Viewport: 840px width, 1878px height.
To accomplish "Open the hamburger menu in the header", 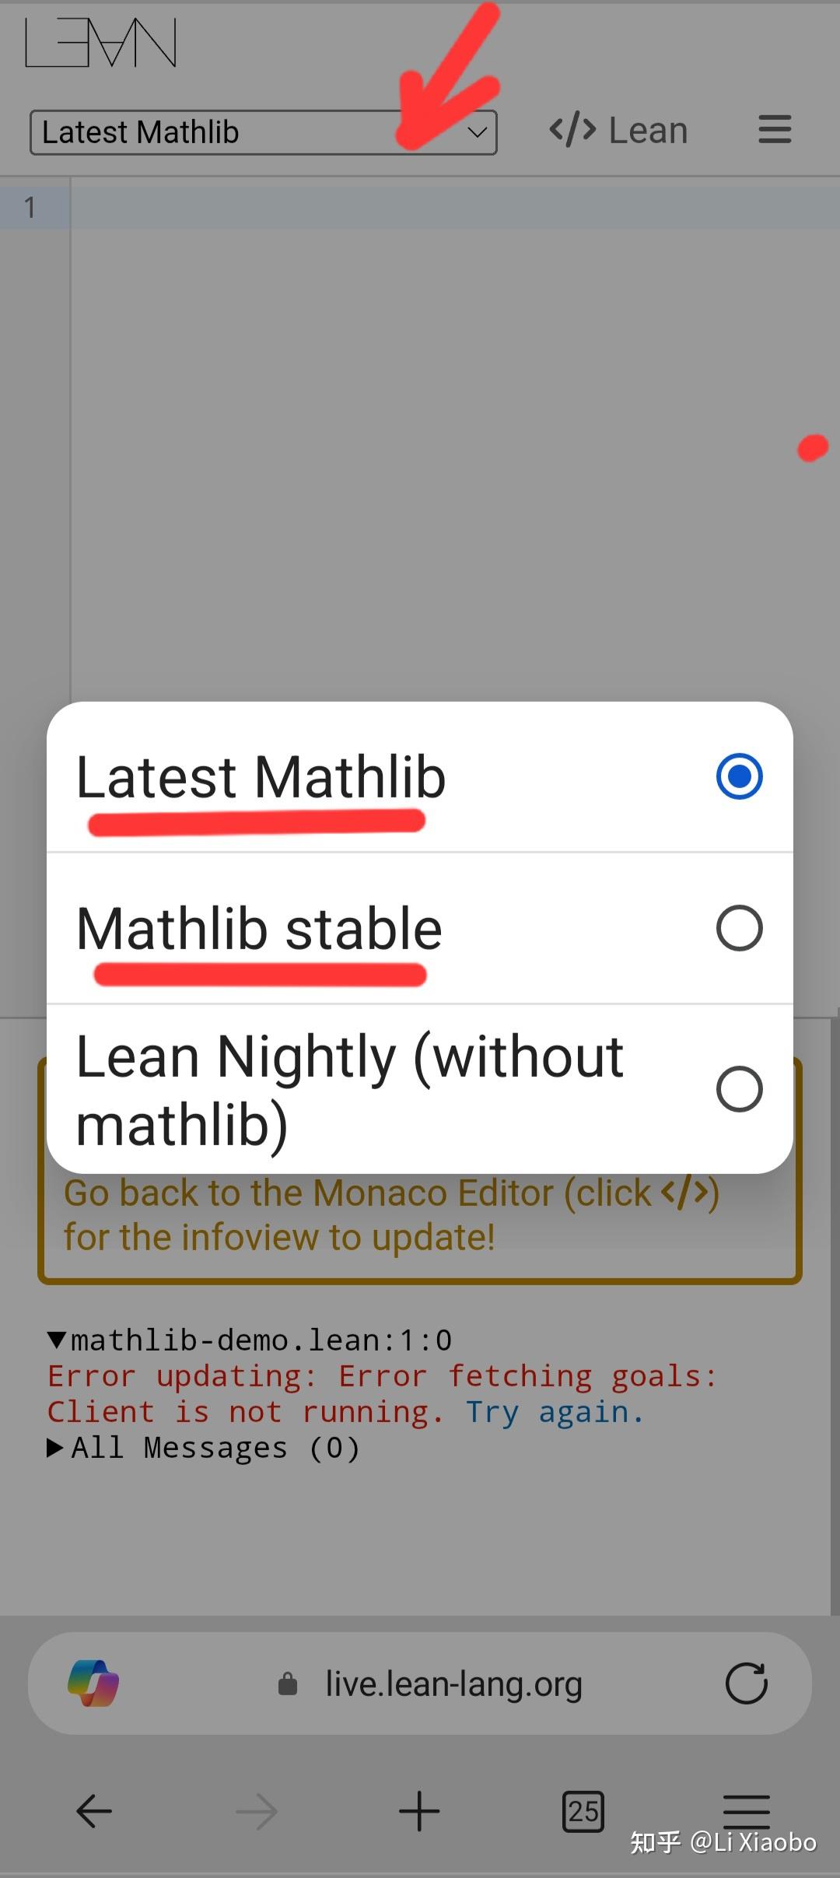I will point(775,130).
